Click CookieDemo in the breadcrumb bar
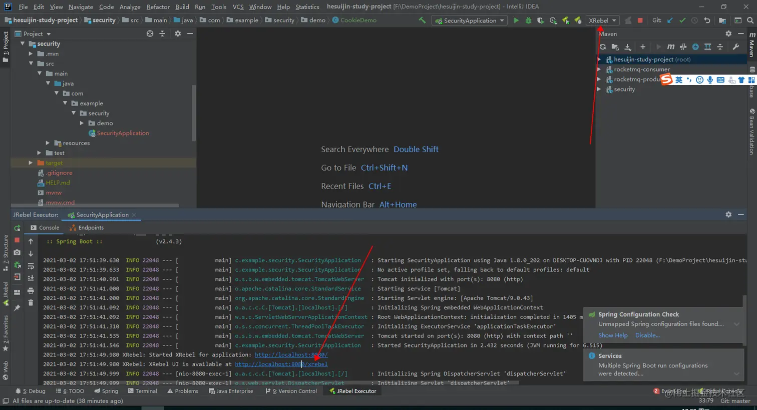Screen dimensions: 757x410 click(x=354, y=20)
